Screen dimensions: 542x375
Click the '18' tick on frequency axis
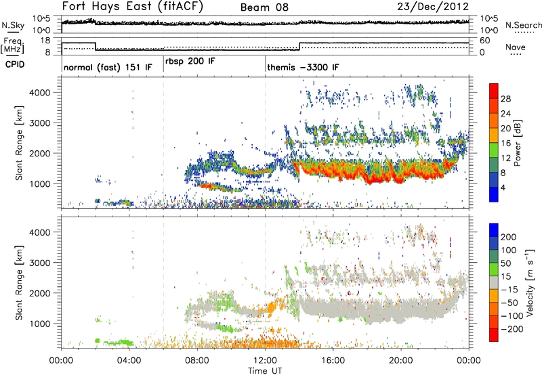[x=45, y=41]
